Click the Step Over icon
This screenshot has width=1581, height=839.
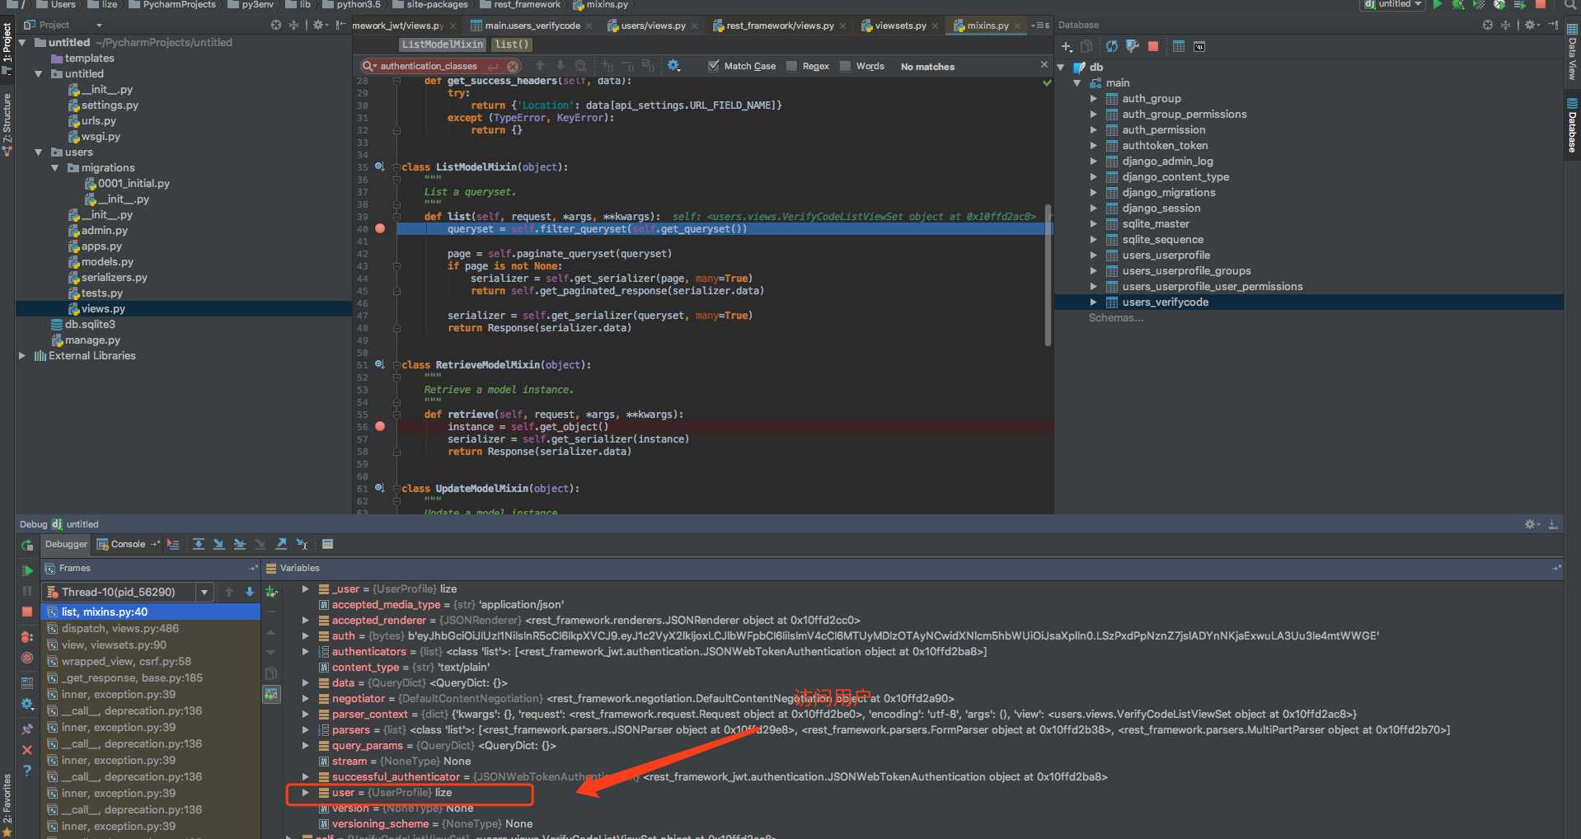(x=199, y=544)
